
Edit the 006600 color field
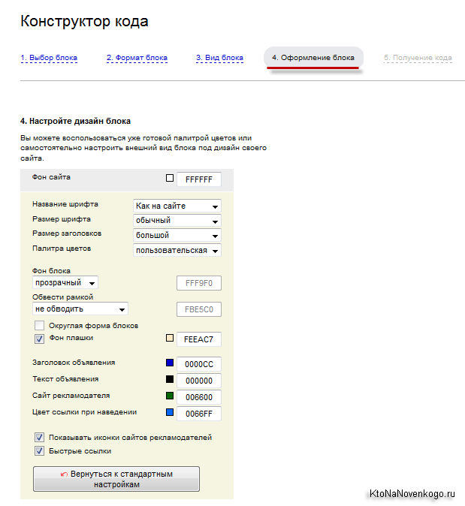[x=199, y=397]
